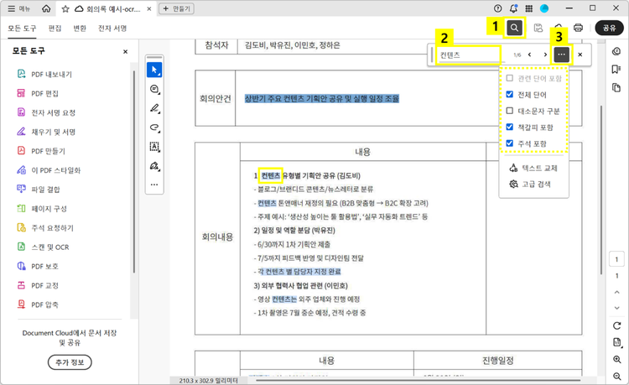Click PDF 내보내기 tool
This screenshot has width=629, height=385.
click(45, 74)
